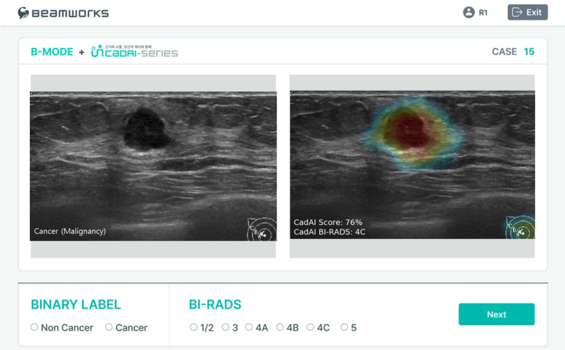Click the CadAI-series logo
565x350 pixels.
(x=134, y=52)
